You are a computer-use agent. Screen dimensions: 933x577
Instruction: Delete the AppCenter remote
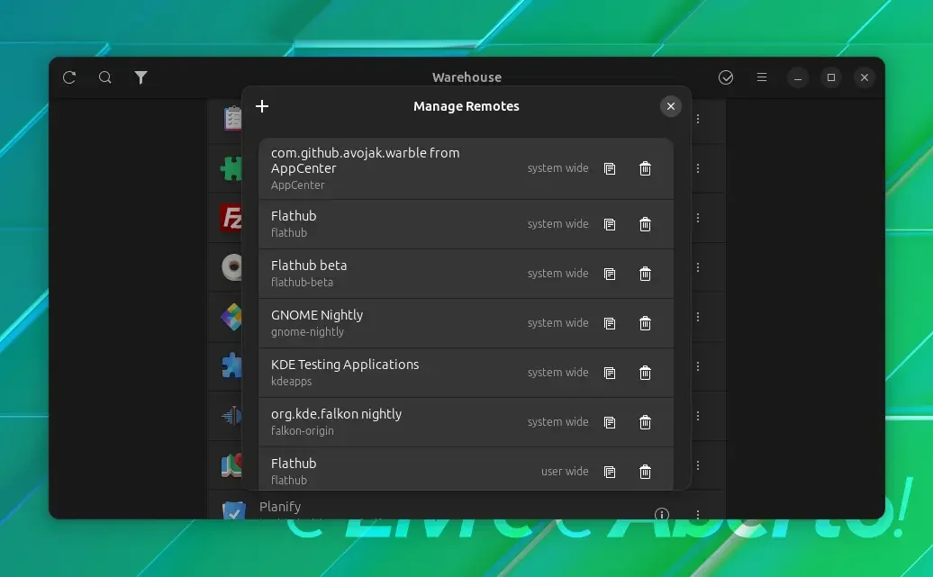click(x=645, y=168)
